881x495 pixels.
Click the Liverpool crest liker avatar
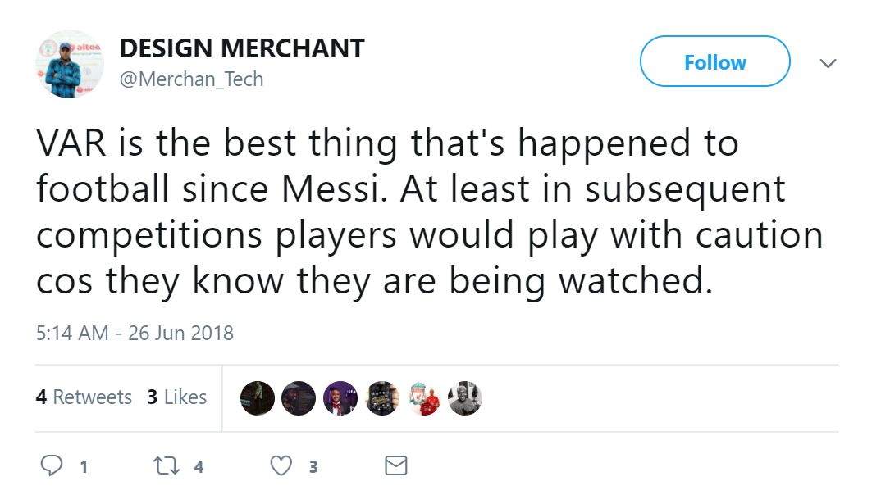coord(424,398)
